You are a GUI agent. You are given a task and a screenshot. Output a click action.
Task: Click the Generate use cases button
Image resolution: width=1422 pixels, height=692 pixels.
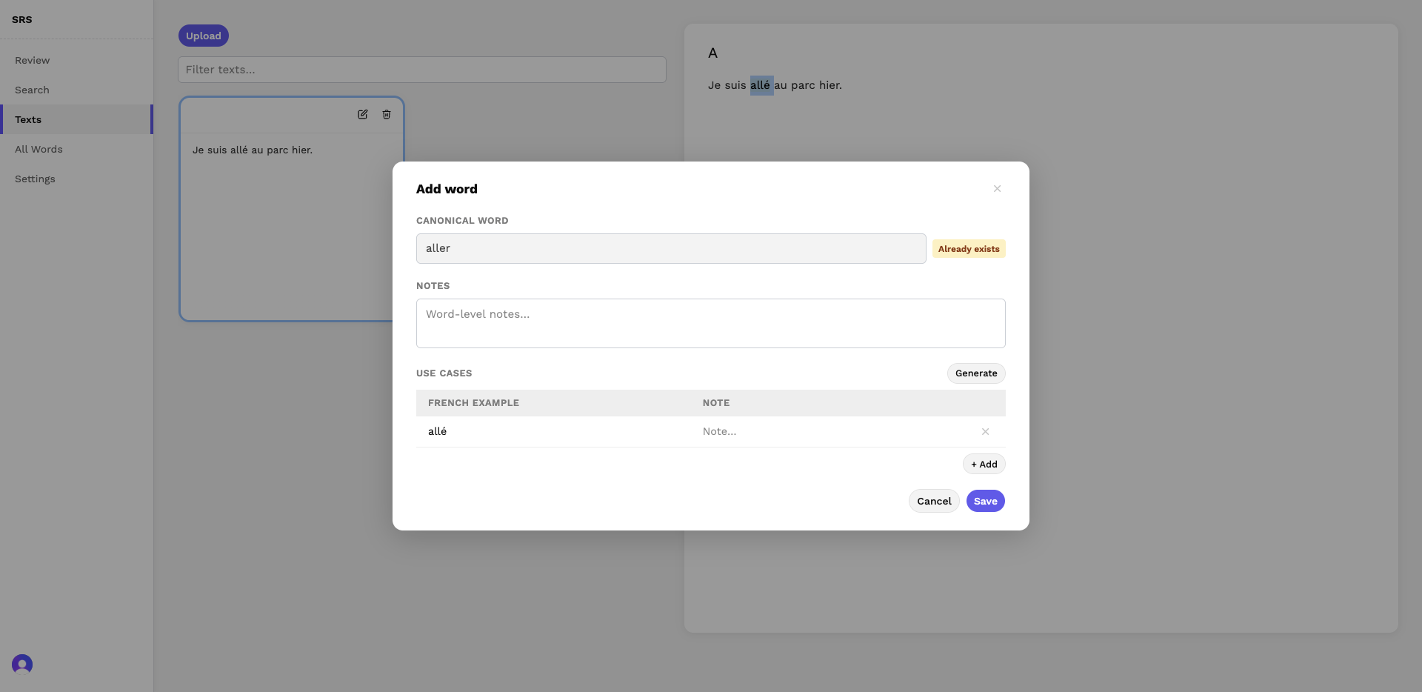point(976,373)
